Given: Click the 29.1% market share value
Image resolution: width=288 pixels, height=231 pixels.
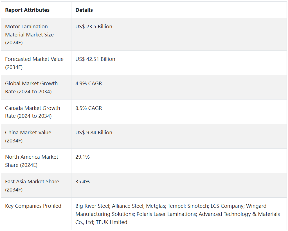Looking at the screenshot, I should [82, 157].
